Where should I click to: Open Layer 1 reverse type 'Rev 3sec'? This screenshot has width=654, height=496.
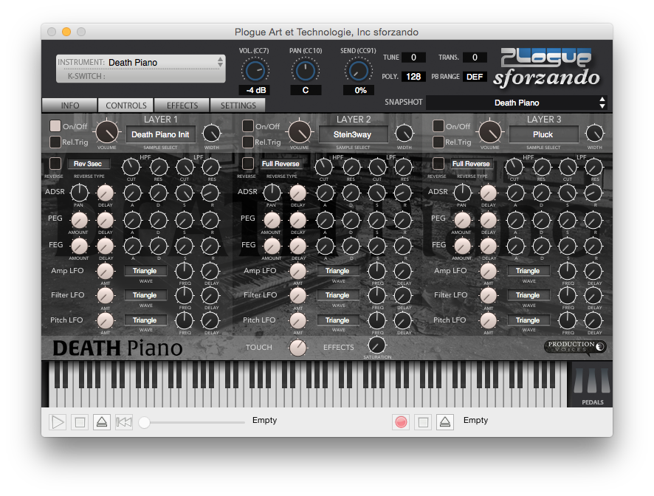coord(88,164)
